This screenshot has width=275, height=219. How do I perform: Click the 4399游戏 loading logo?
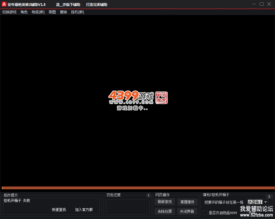click(138, 98)
